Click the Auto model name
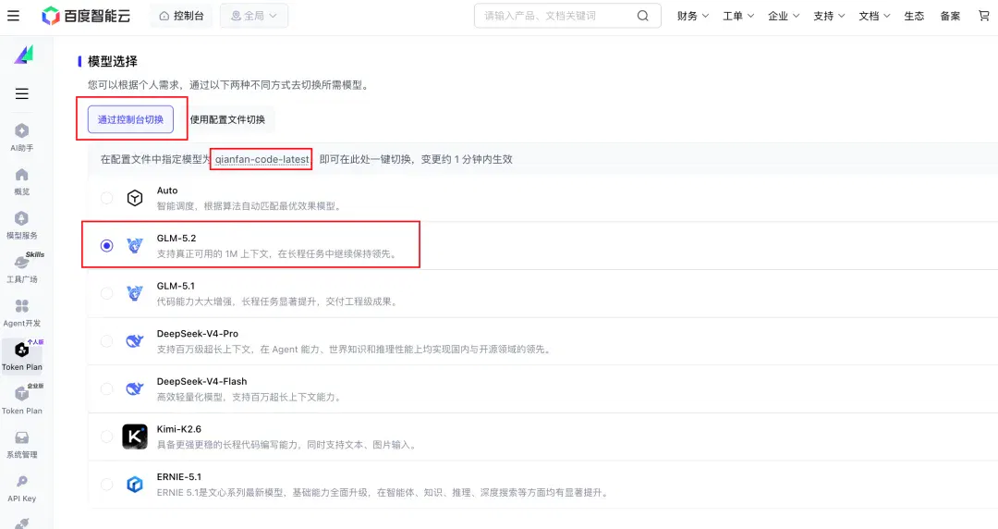998x529 pixels. 167,191
